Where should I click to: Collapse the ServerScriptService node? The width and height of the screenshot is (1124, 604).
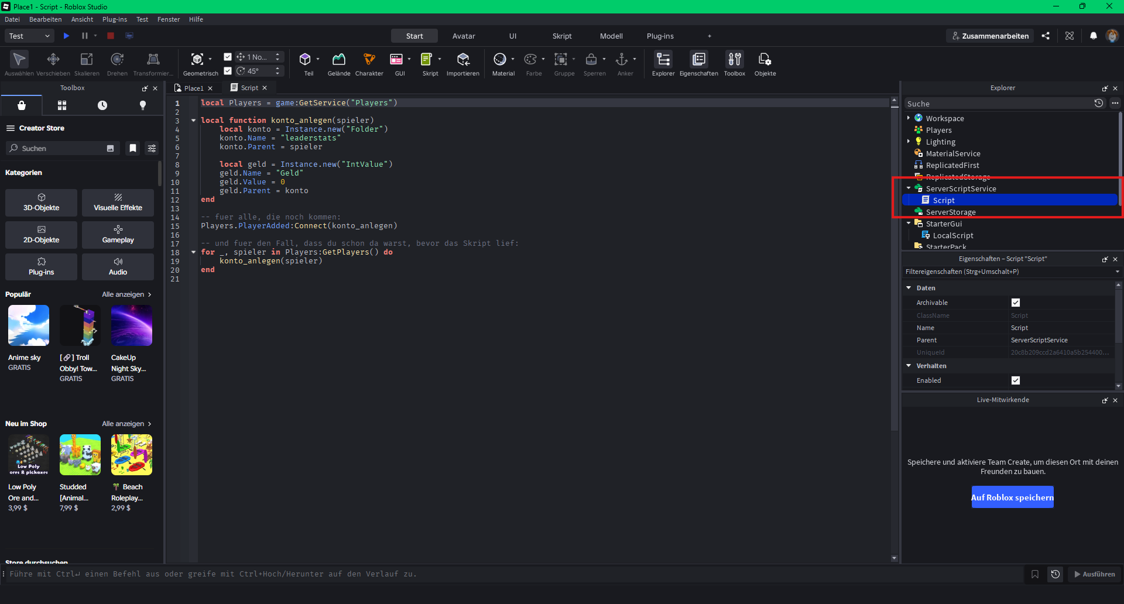pos(909,188)
